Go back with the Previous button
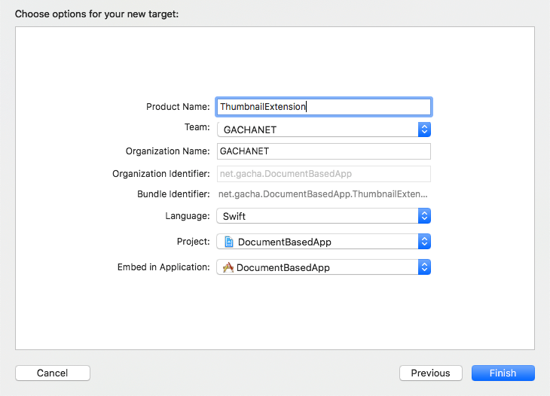 click(431, 373)
